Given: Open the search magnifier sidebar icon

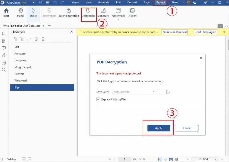Looking at the screenshot, I should 4,70.
